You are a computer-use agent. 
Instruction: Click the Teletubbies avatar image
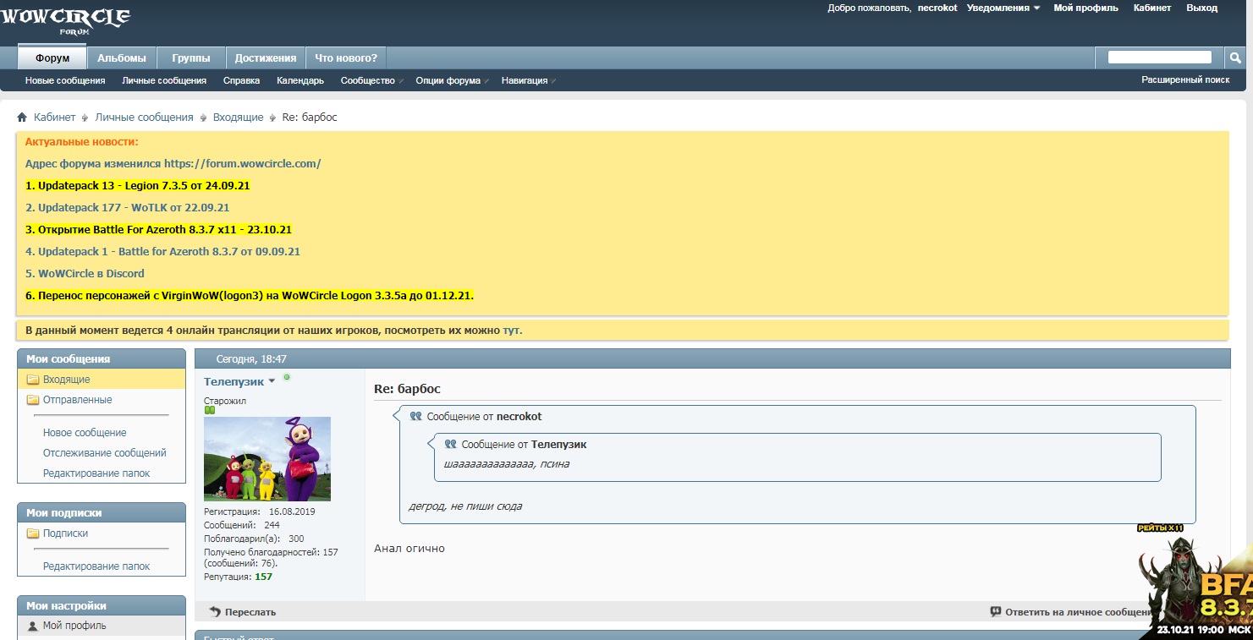[267, 459]
